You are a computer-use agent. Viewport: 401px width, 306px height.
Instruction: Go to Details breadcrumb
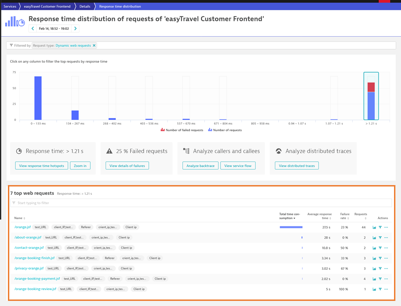(85, 7)
